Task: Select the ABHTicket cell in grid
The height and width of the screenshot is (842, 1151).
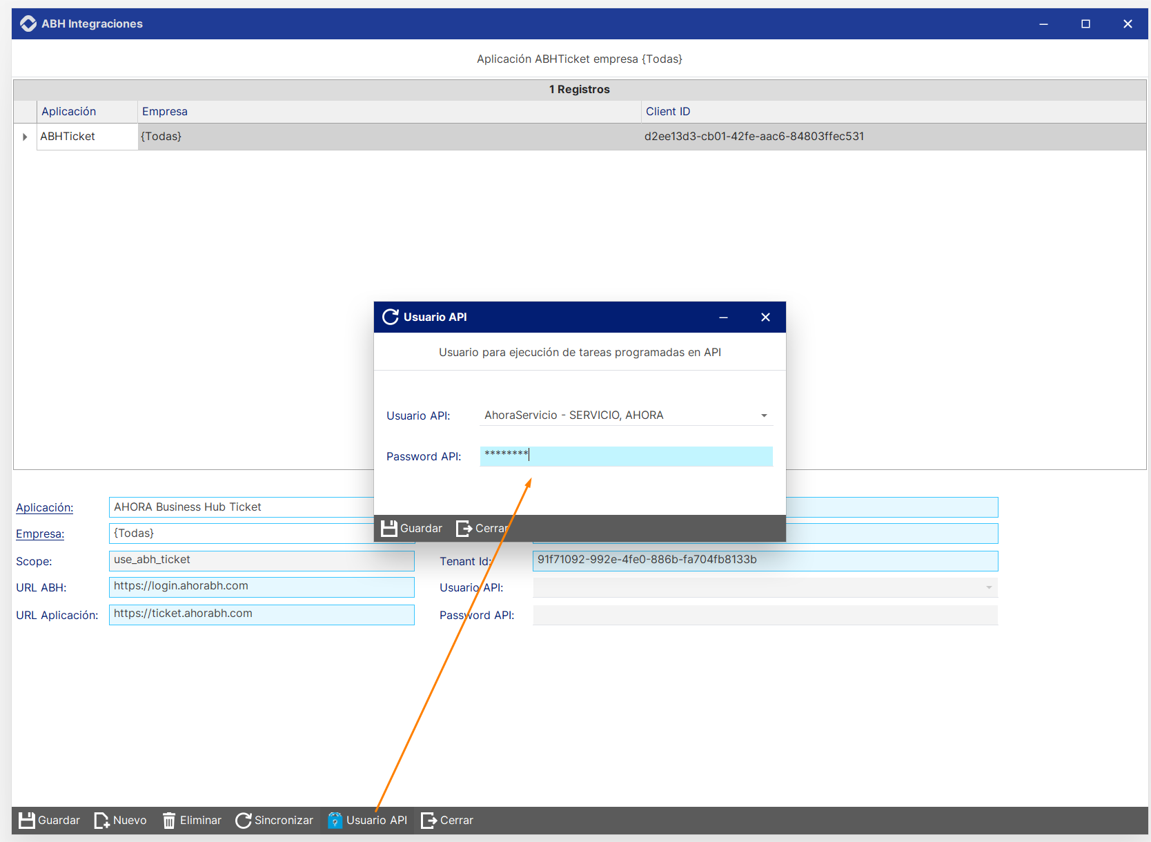Action: [87, 137]
